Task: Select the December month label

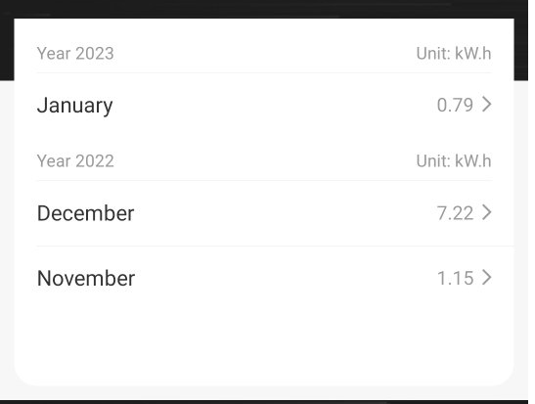Action: tap(86, 213)
